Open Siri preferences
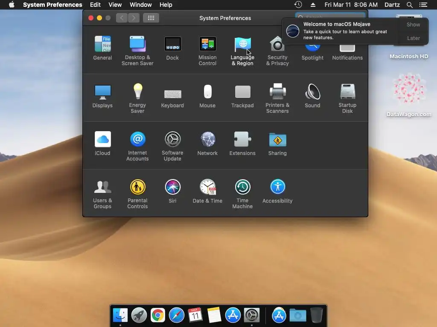Screen dimensions: 437x327 (172, 191)
